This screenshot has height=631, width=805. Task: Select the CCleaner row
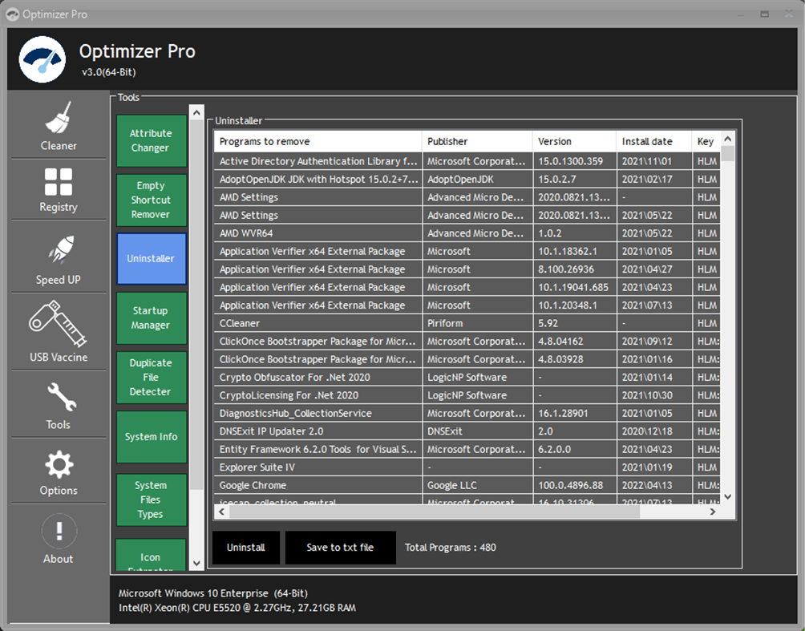point(467,323)
